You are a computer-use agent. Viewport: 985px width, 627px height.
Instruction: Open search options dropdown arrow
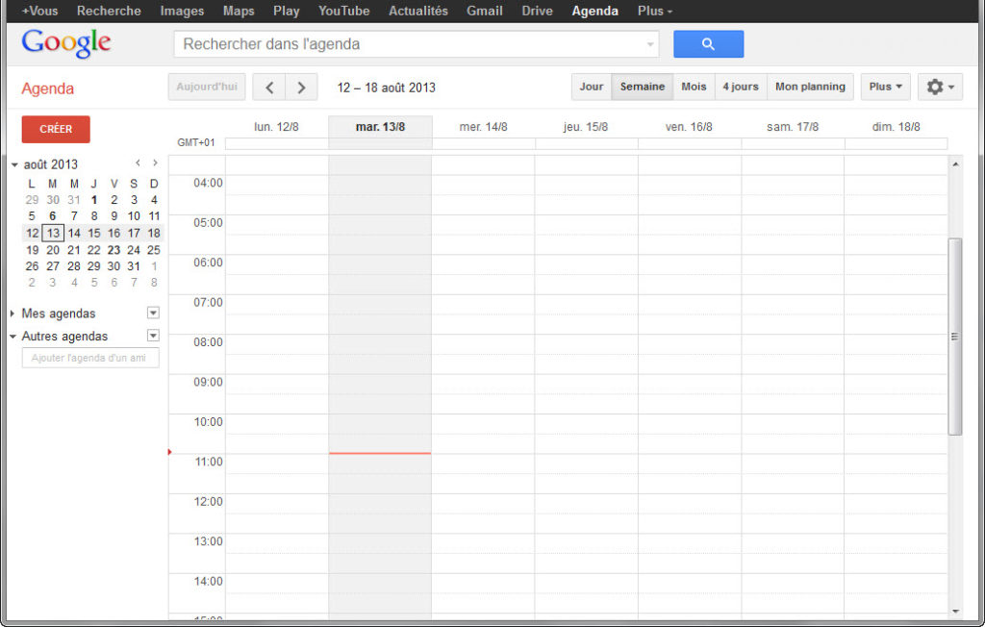pos(650,44)
